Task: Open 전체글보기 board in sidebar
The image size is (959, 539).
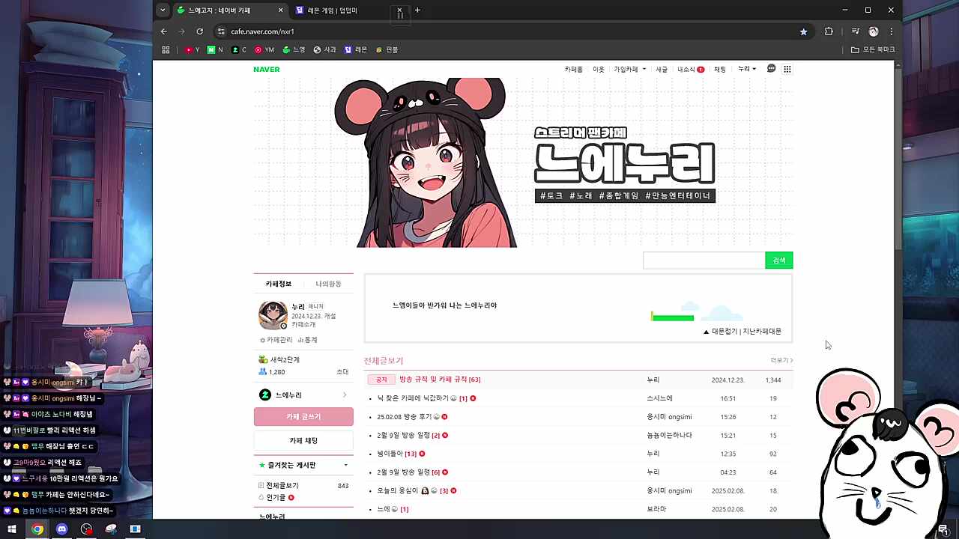Action: [282, 486]
